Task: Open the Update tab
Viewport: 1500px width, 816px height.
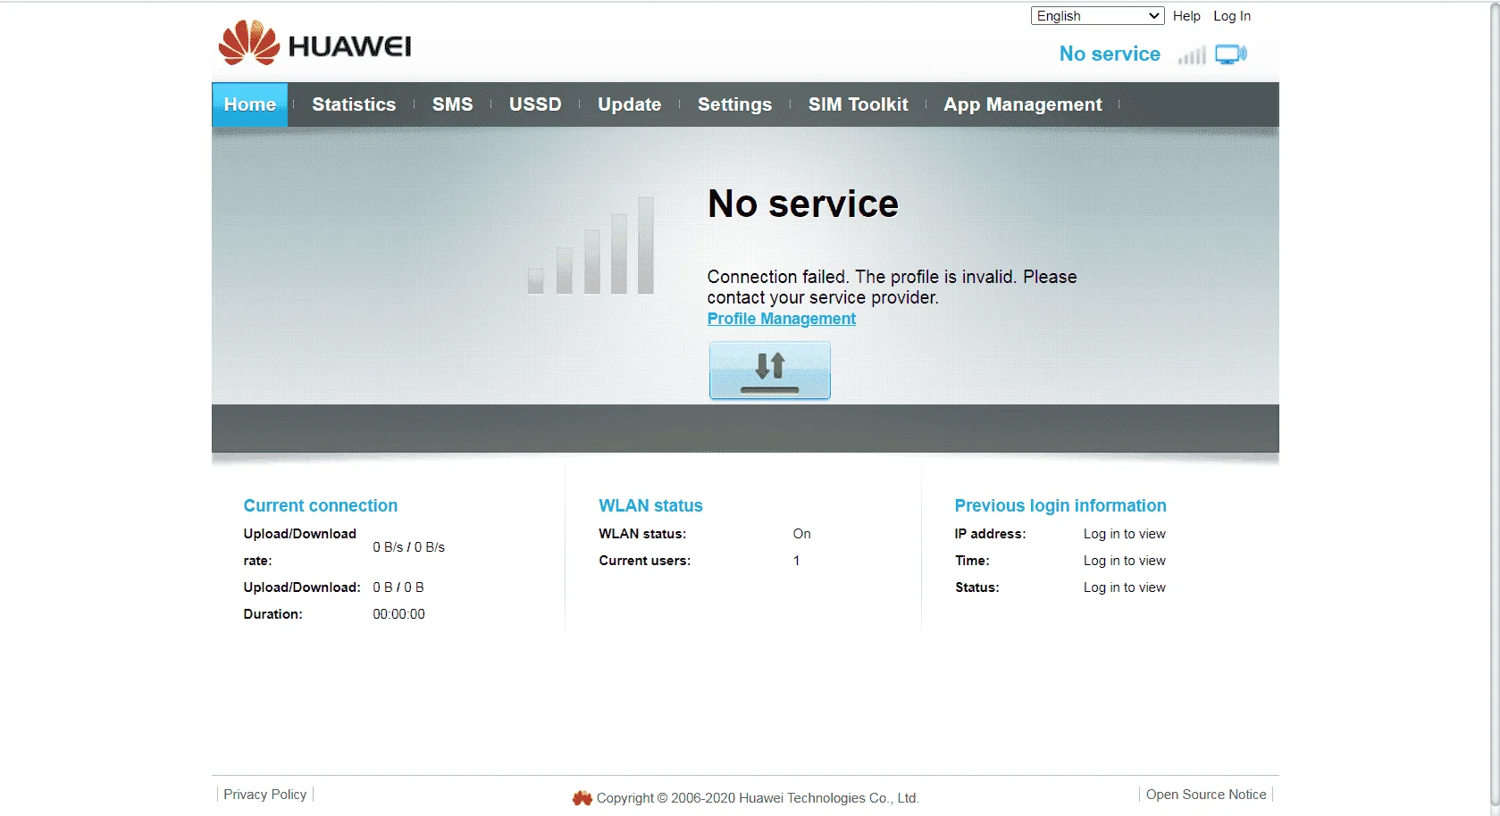Action: 630,104
